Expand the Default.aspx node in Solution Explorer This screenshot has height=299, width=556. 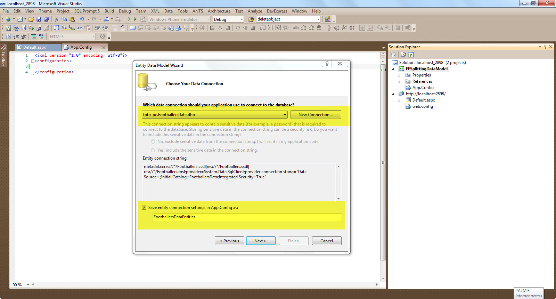click(x=399, y=100)
